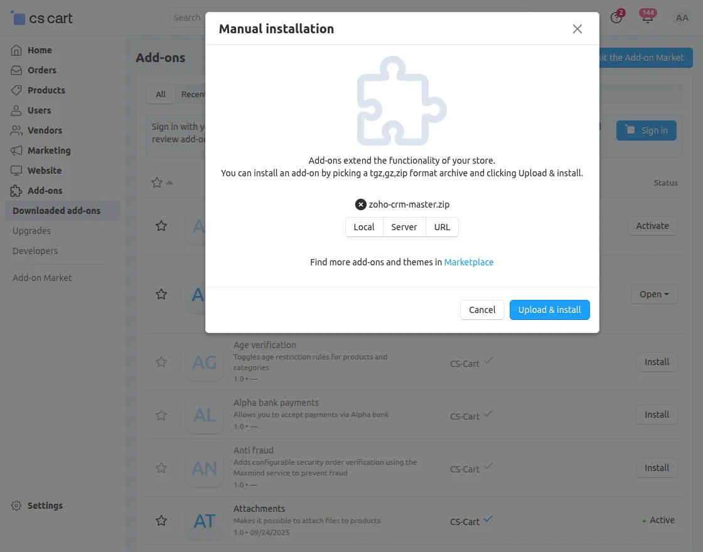Click the Upload & install button

coord(549,309)
